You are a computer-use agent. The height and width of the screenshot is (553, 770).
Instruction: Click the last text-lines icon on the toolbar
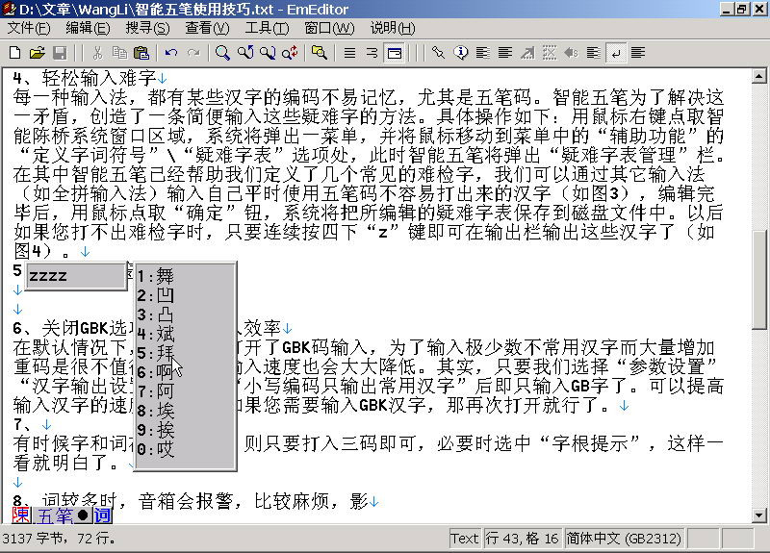(638, 53)
